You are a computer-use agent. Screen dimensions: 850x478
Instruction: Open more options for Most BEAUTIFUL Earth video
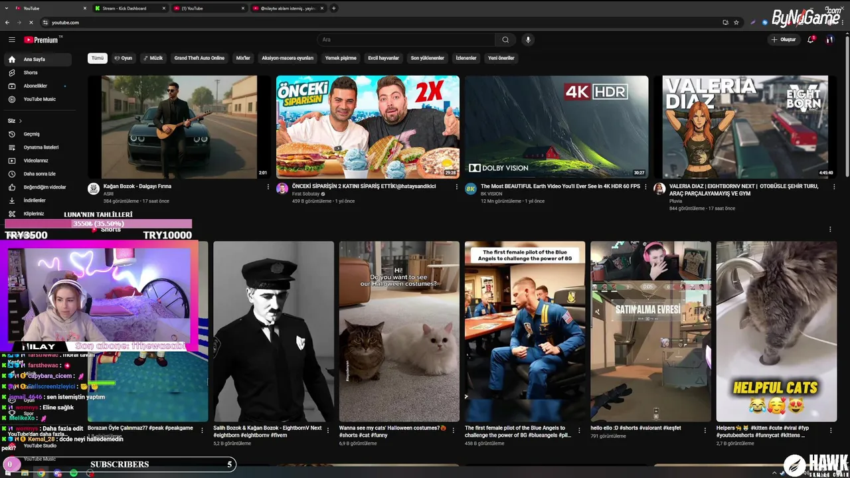tap(645, 187)
